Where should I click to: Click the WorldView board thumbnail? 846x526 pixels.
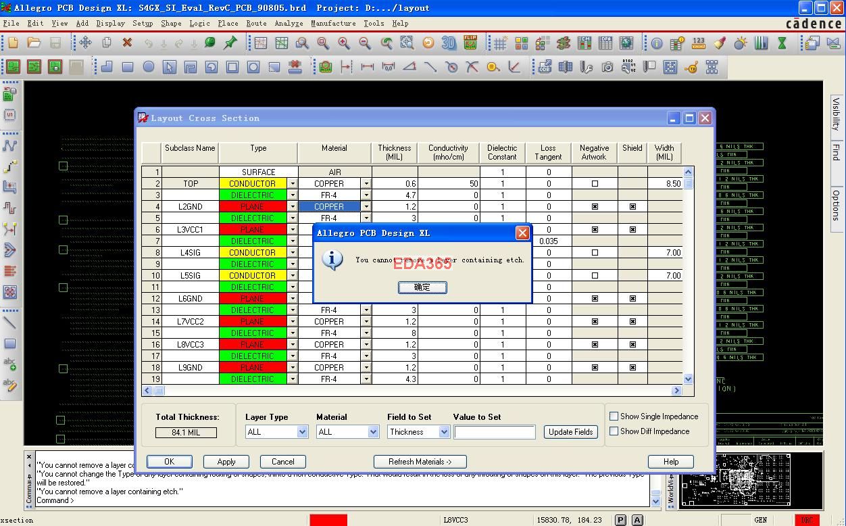click(x=735, y=479)
